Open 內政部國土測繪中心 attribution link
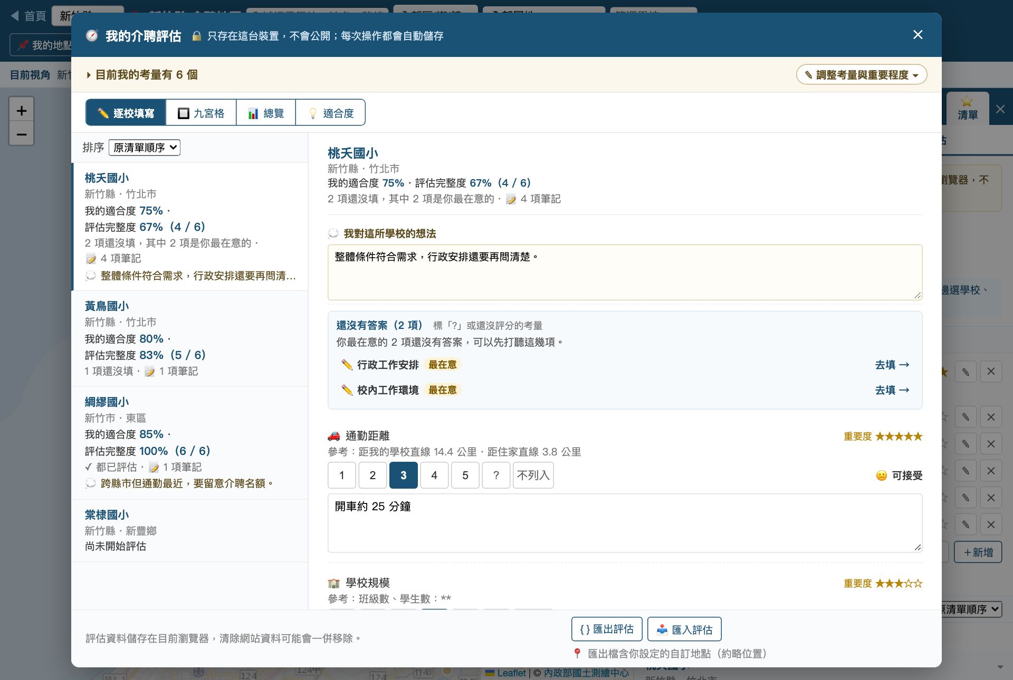The height and width of the screenshot is (680, 1013). click(586, 673)
